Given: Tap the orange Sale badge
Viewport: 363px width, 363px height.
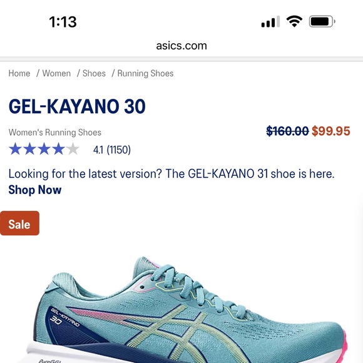Looking at the screenshot, I should pos(19,223).
